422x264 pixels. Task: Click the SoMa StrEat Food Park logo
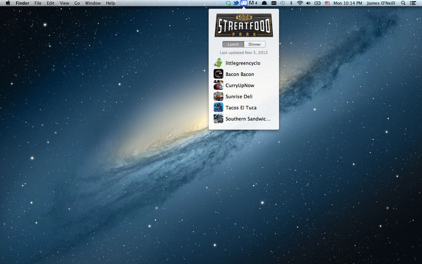(244, 25)
